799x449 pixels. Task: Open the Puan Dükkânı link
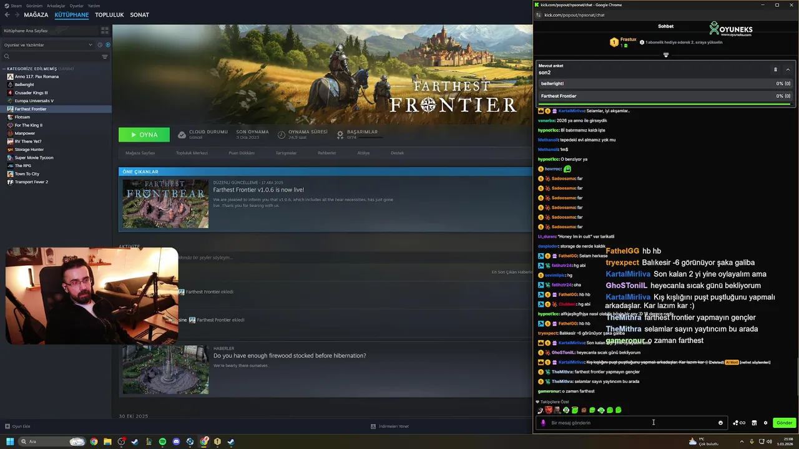[242, 153]
